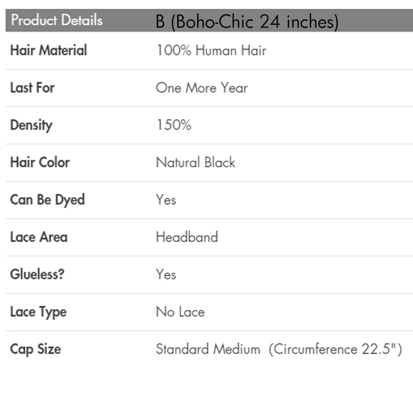Click the Hair Material row label
The height and width of the screenshot is (413, 413).
click(x=48, y=50)
